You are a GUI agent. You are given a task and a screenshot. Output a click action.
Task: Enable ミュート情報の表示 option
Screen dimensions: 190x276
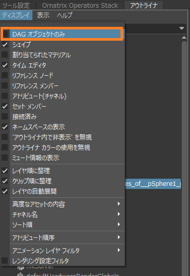(5, 158)
